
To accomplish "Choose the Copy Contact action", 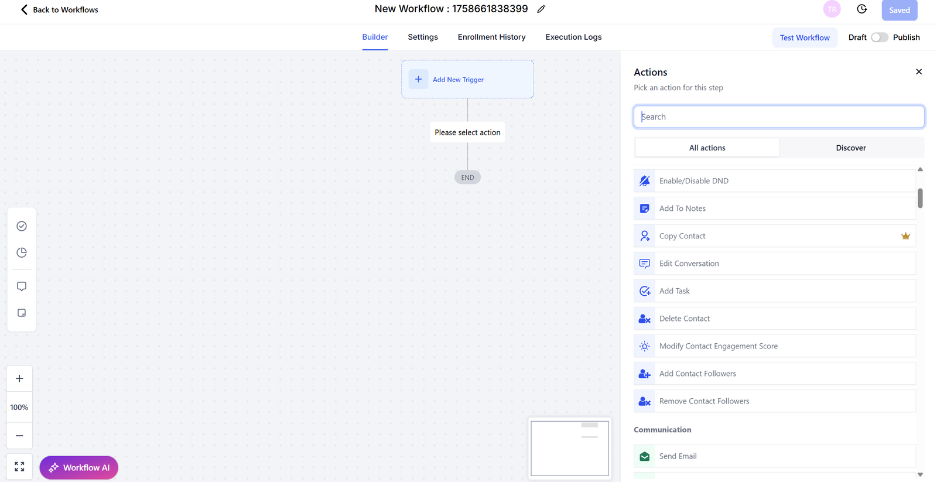I will (x=775, y=236).
